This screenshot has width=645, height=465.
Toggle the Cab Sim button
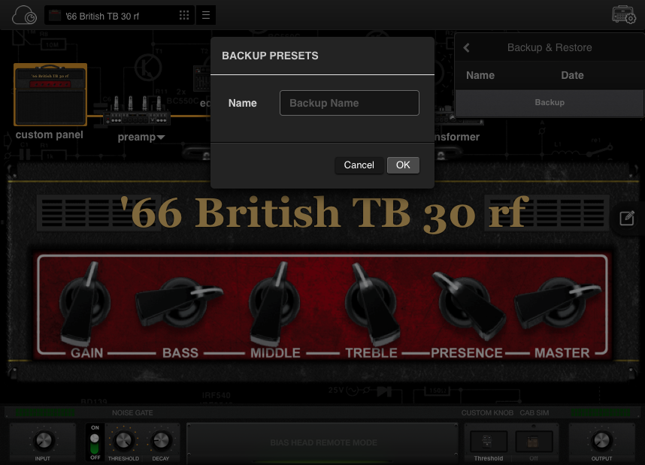pos(534,442)
